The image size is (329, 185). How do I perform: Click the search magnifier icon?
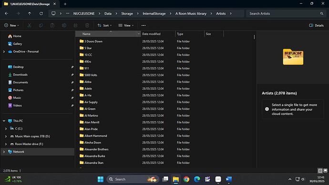pos(322,13)
